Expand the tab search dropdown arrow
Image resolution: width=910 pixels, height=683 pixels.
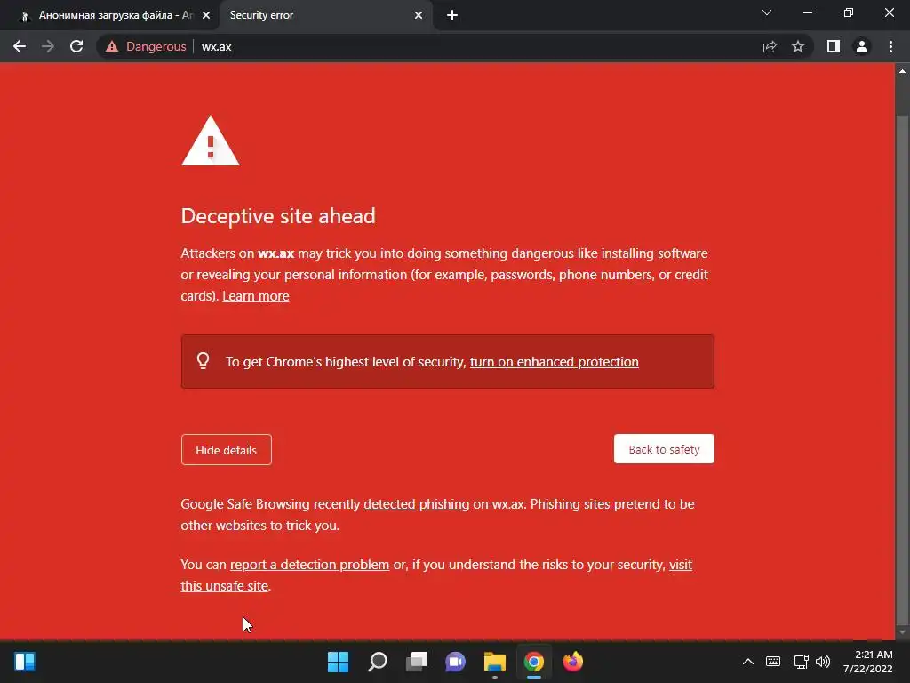(x=767, y=12)
